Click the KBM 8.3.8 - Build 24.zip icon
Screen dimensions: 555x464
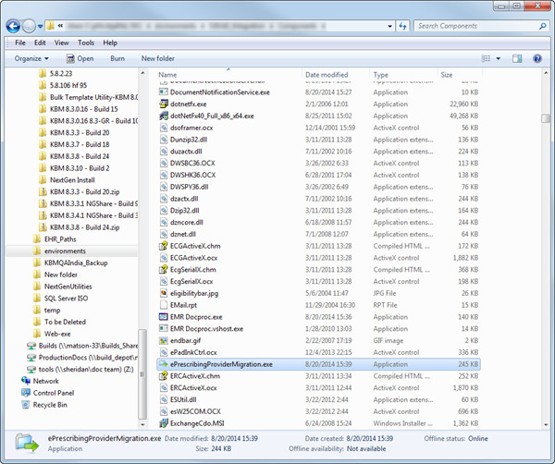[x=43, y=227]
